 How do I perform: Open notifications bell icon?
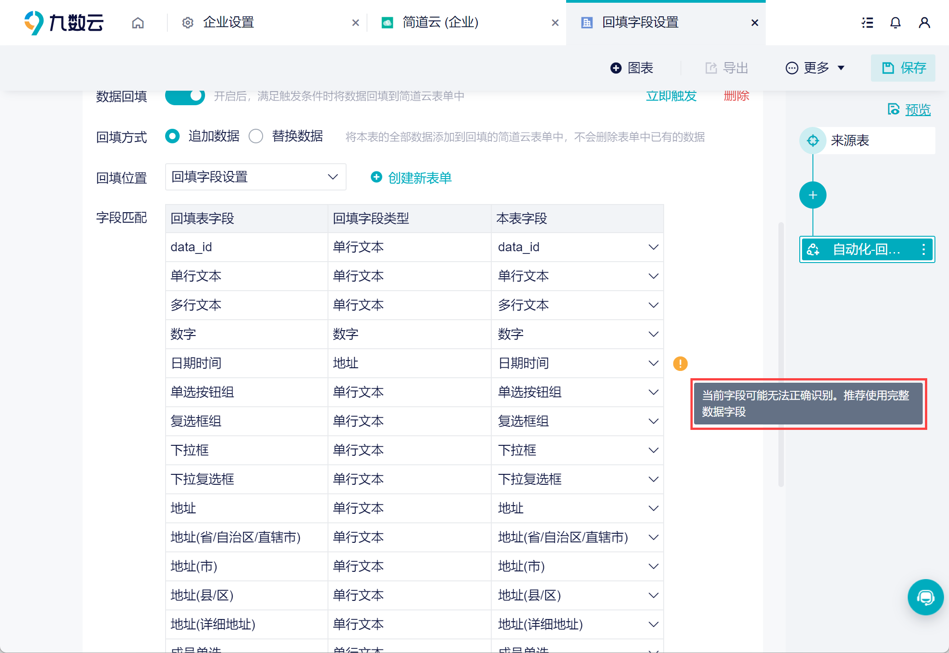tap(895, 23)
